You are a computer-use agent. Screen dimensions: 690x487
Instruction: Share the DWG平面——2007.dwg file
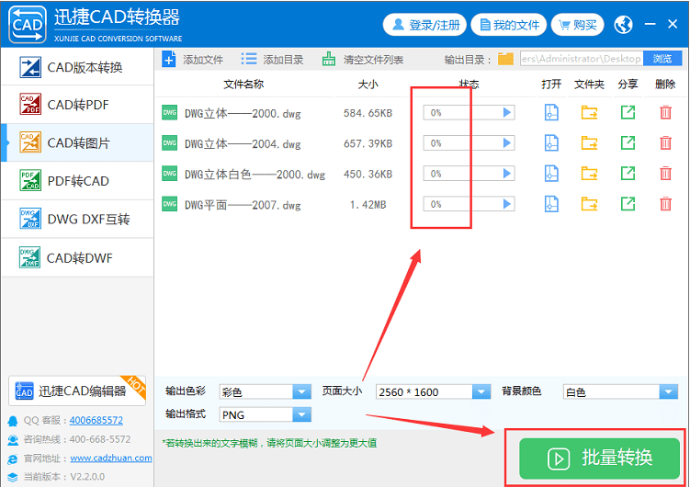coord(628,204)
